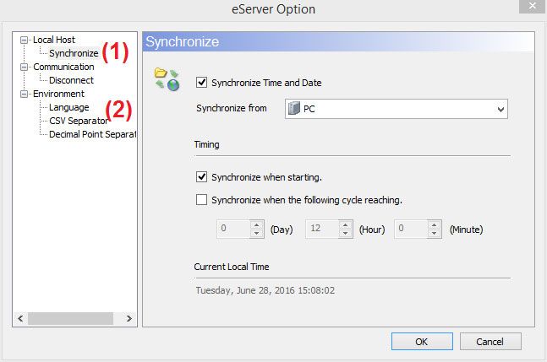Click the left scroll arrow in tree panel
This screenshot has width=547, height=362.
[x=20, y=318]
